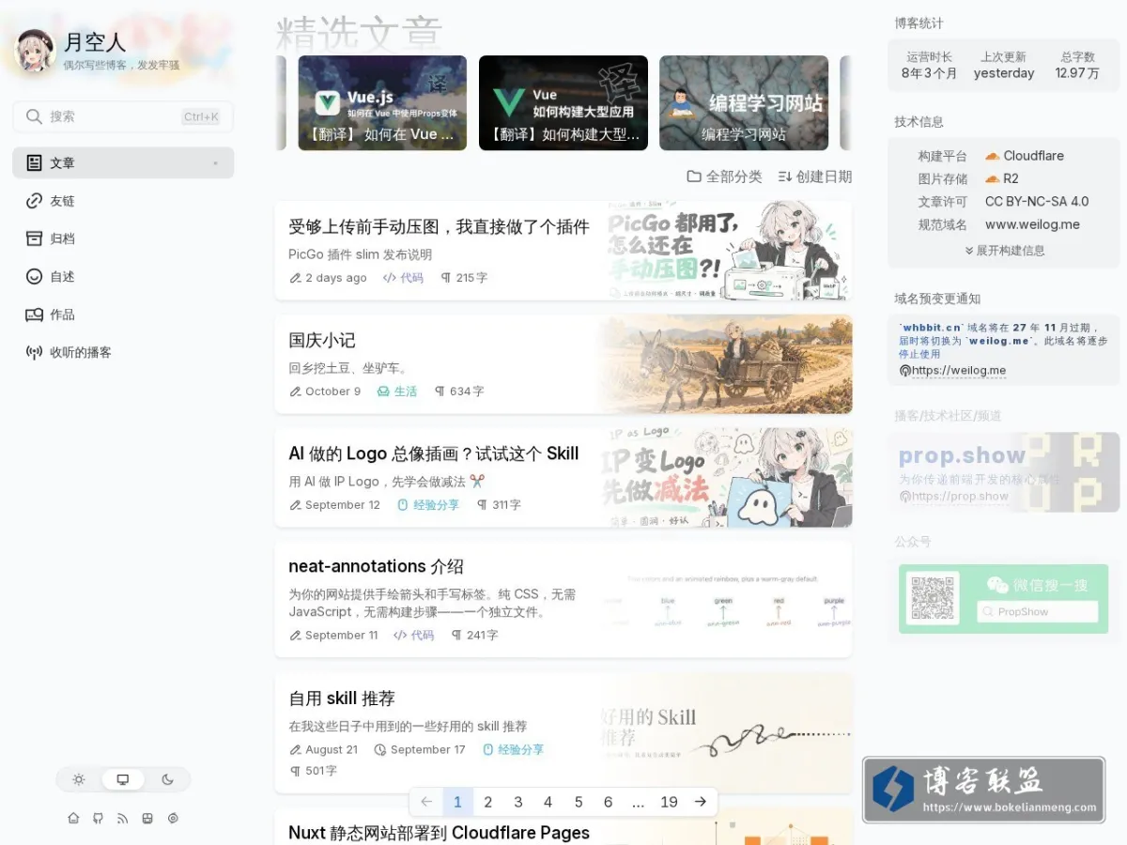Image resolution: width=1127 pixels, height=845 pixels.
Task: Click the 收听的播客 broadcast icon
Action: pos(34,352)
